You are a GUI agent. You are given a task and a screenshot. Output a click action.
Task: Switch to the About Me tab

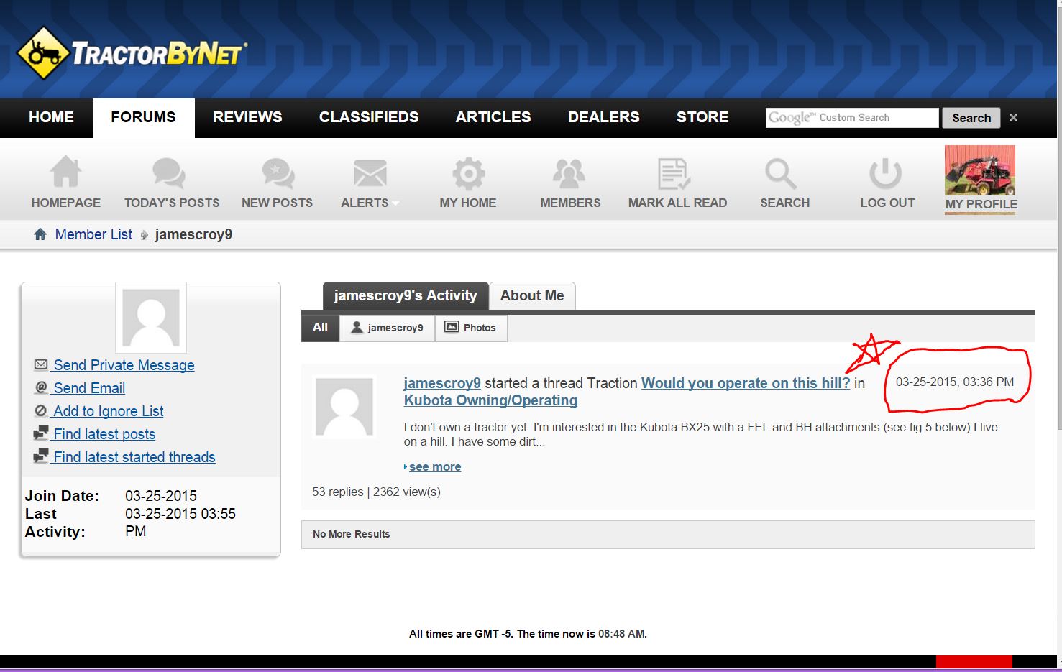[532, 295]
